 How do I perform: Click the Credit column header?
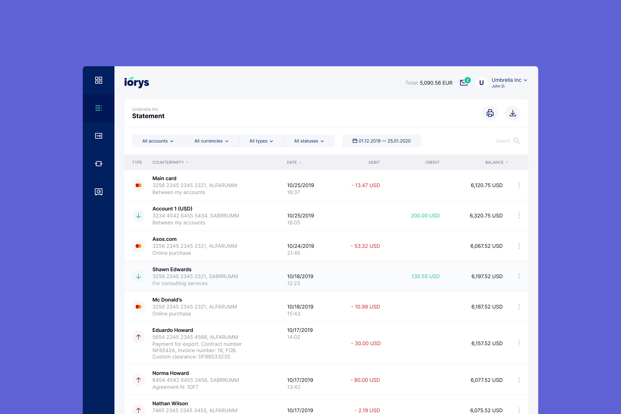click(x=432, y=162)
